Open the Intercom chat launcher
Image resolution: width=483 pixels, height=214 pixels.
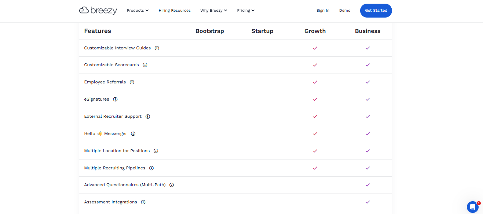[473, 207]
